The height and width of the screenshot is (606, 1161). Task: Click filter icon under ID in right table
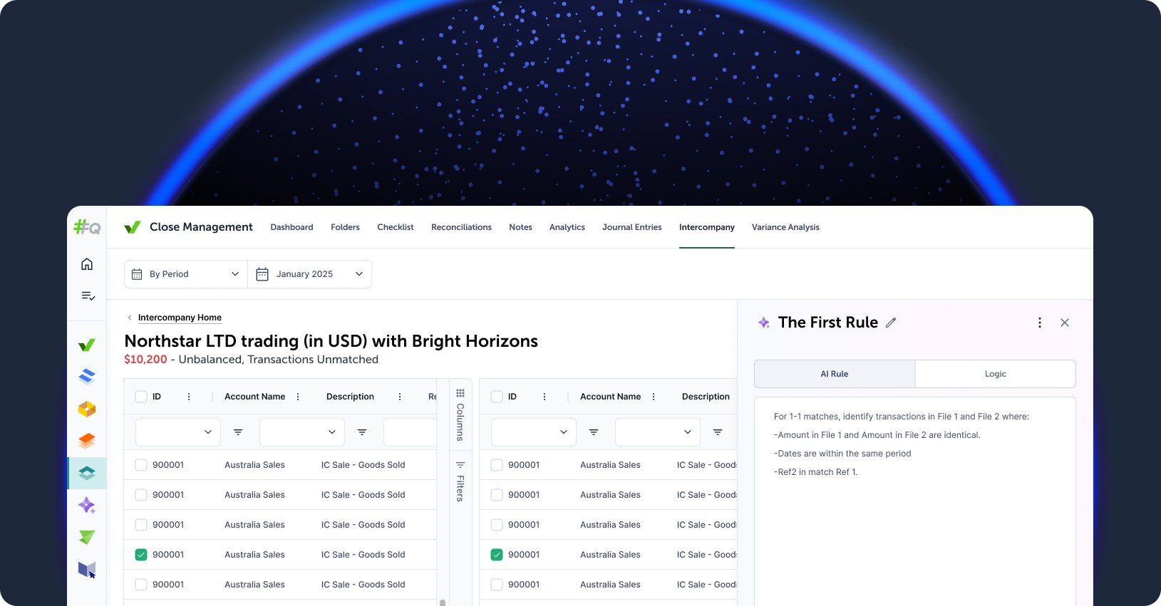(x=594, y=432)
